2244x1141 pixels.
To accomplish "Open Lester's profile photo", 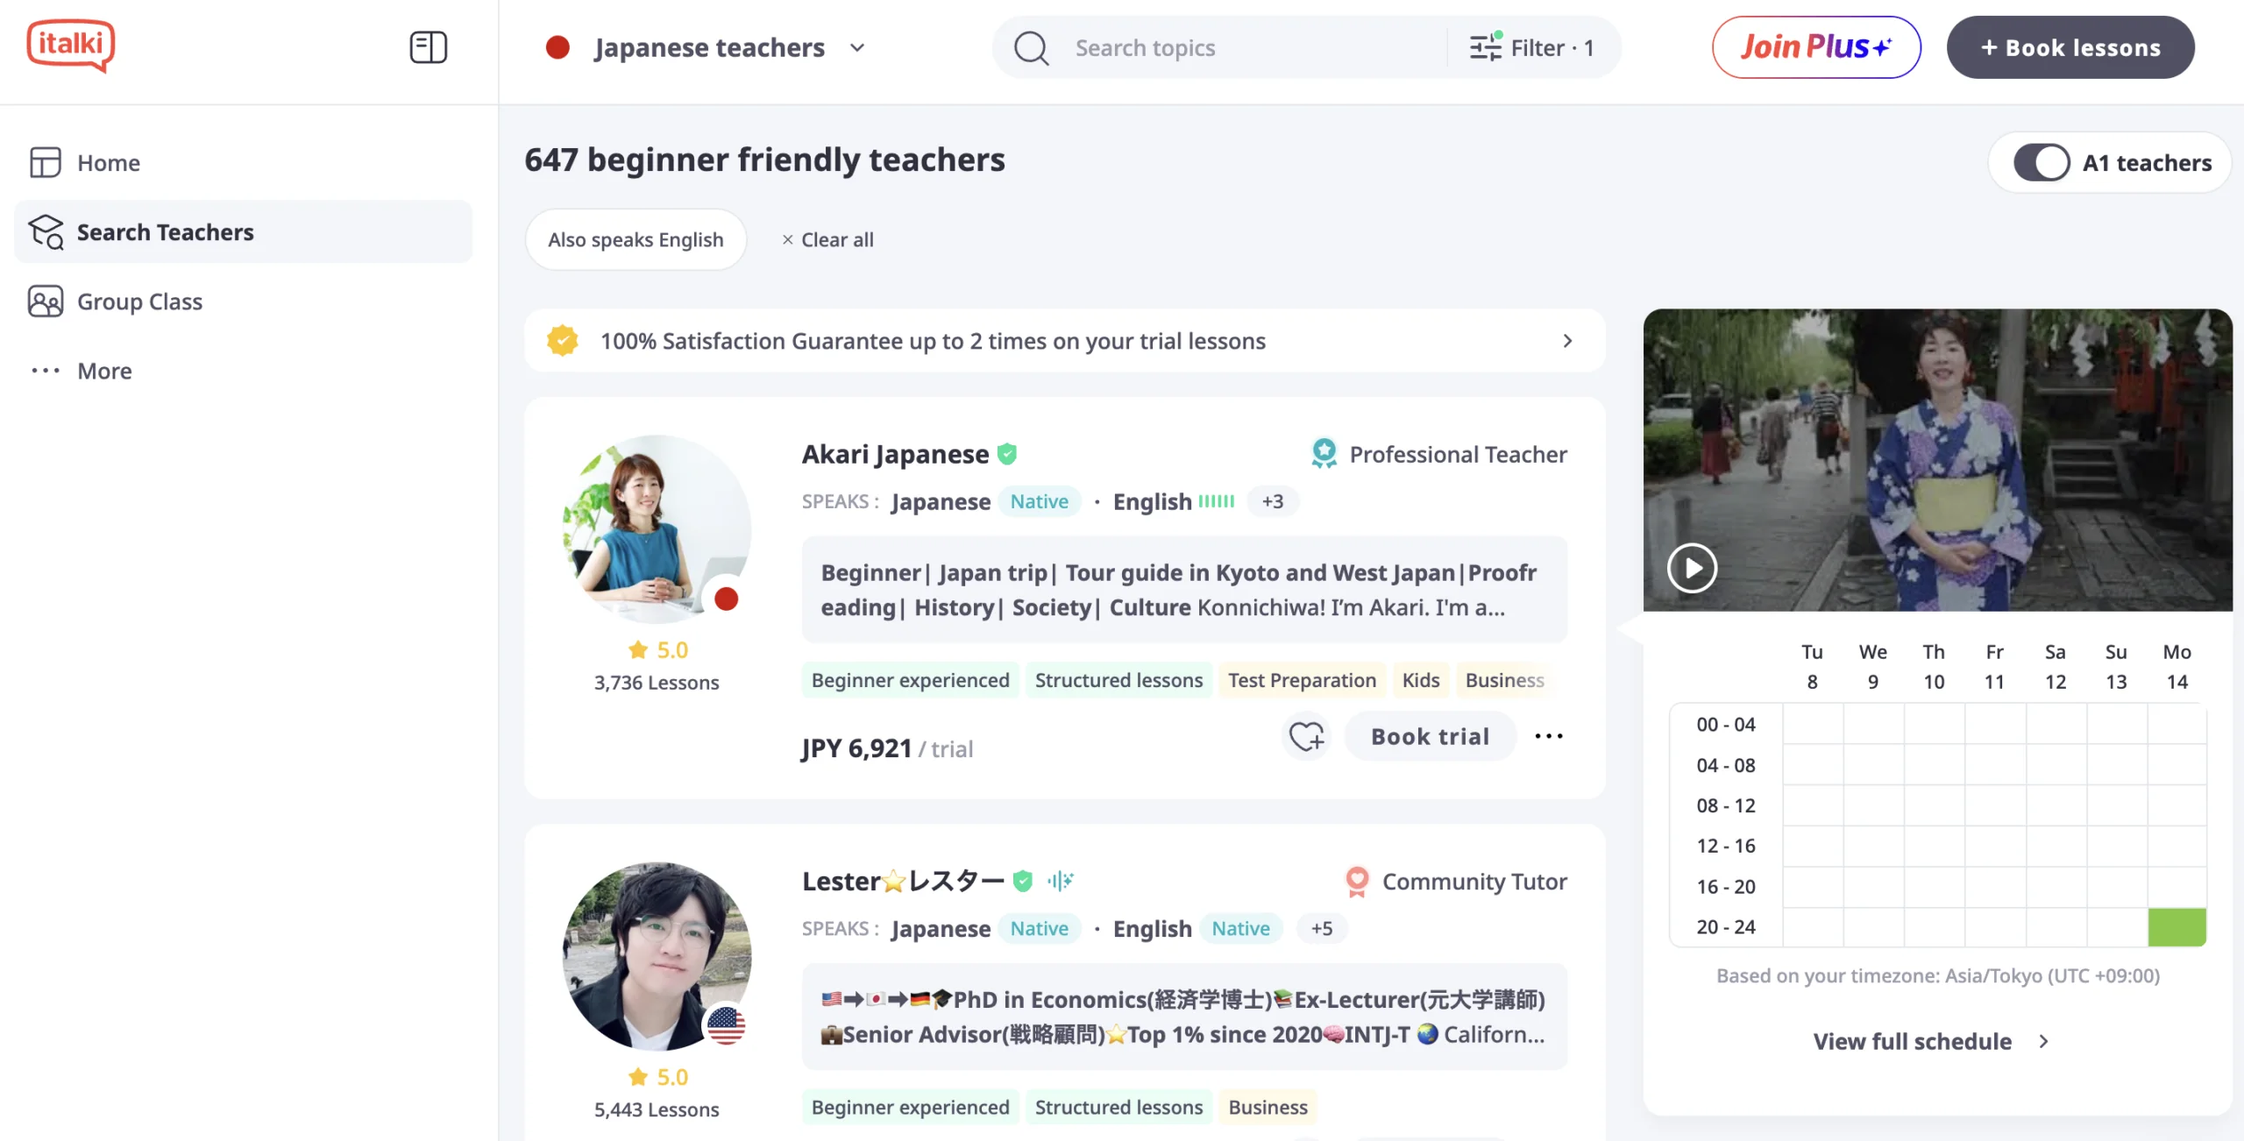I will tap(657, 956).
